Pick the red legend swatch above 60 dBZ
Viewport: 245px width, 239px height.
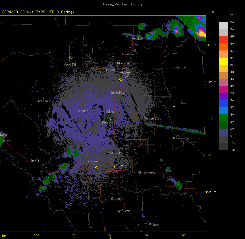[x=223, y=40]
